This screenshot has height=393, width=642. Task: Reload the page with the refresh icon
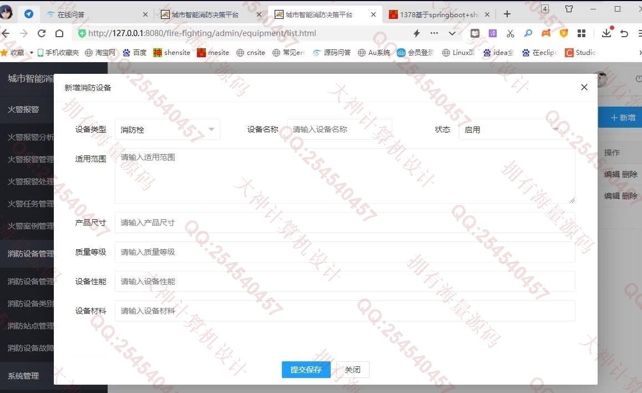[x=41, y=33]
